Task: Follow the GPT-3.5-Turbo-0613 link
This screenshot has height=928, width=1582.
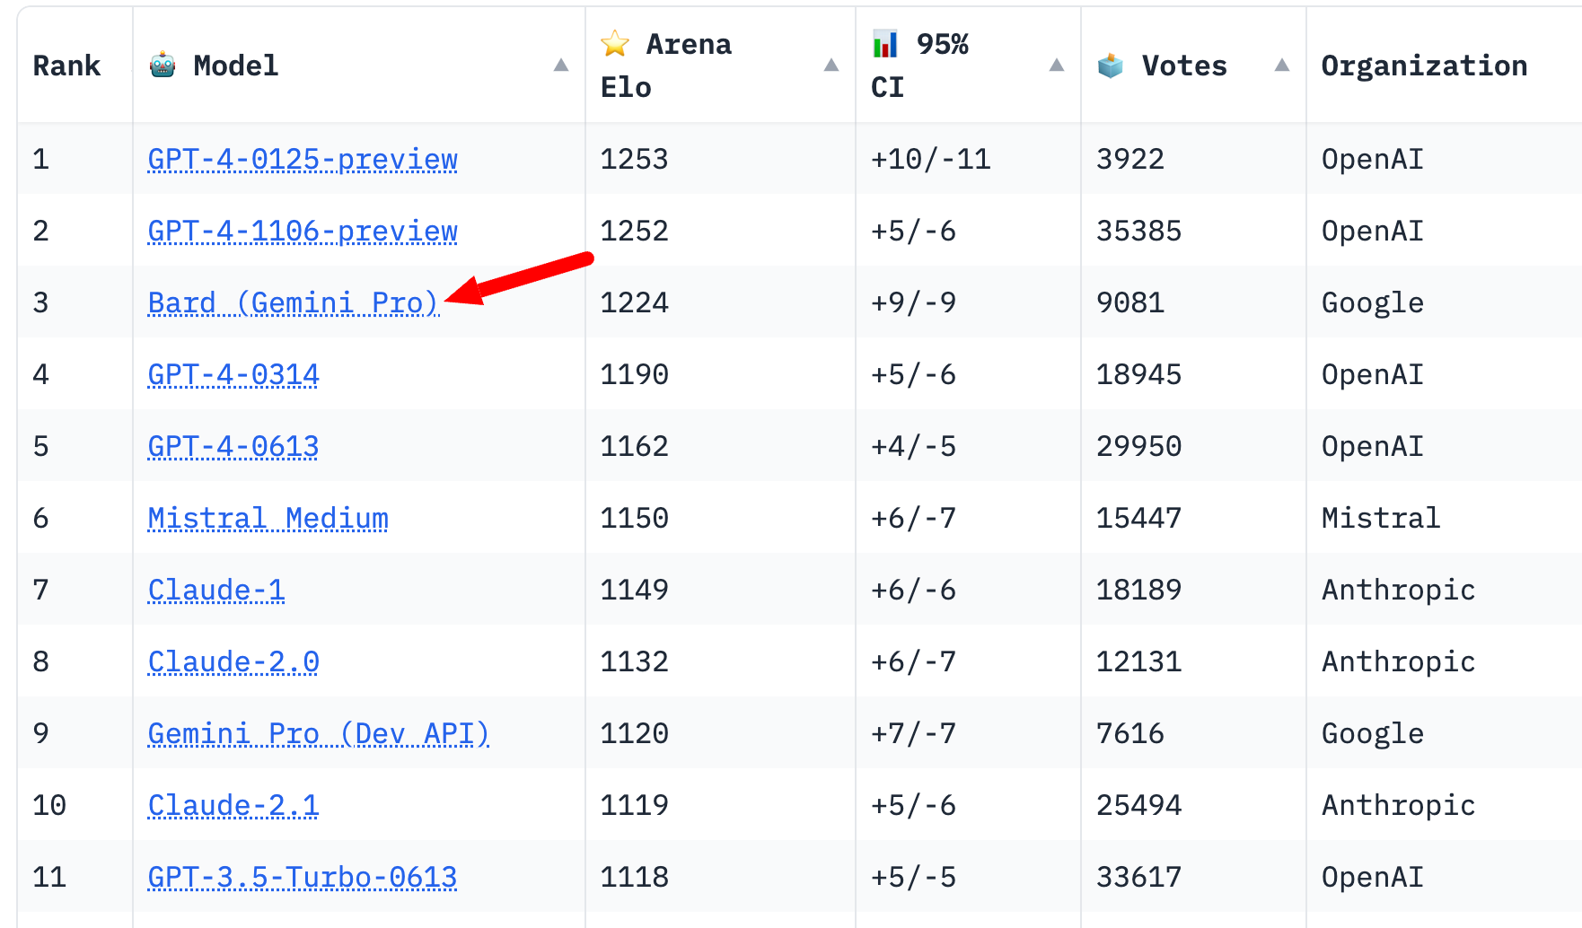Action: [303, 877]
